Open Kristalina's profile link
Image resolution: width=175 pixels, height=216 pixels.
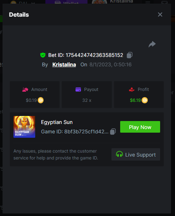64,65
